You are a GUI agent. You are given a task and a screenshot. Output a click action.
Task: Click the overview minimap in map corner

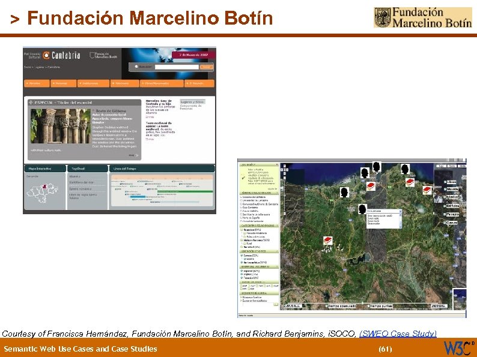tap(460, 298)
